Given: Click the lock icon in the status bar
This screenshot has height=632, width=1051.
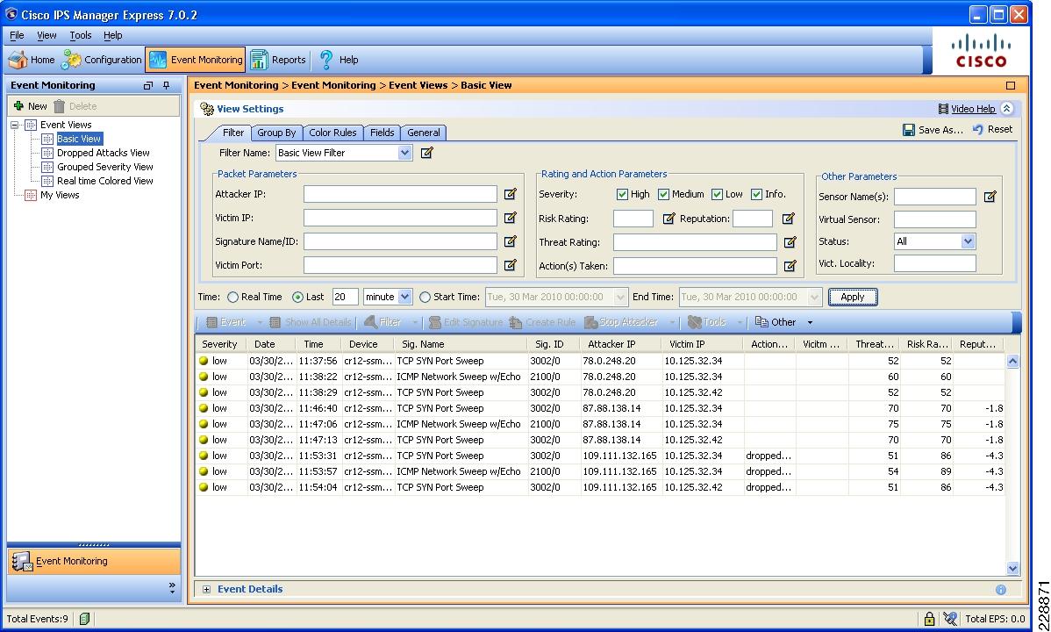Looking at the screenshot, I should coord(929,619).
